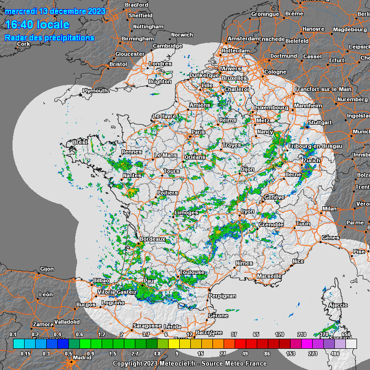This screenshot has height=370, width=370.
Task: Click the Ajaccio label on Corsica
Action: (337, 305)
